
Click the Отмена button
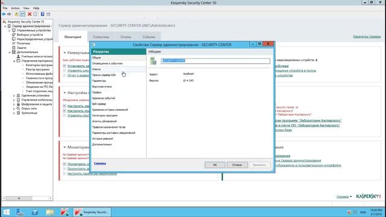(x=237, y=165)
